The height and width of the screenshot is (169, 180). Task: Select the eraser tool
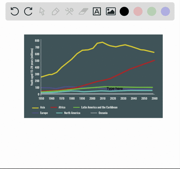[x=83, y=11]
